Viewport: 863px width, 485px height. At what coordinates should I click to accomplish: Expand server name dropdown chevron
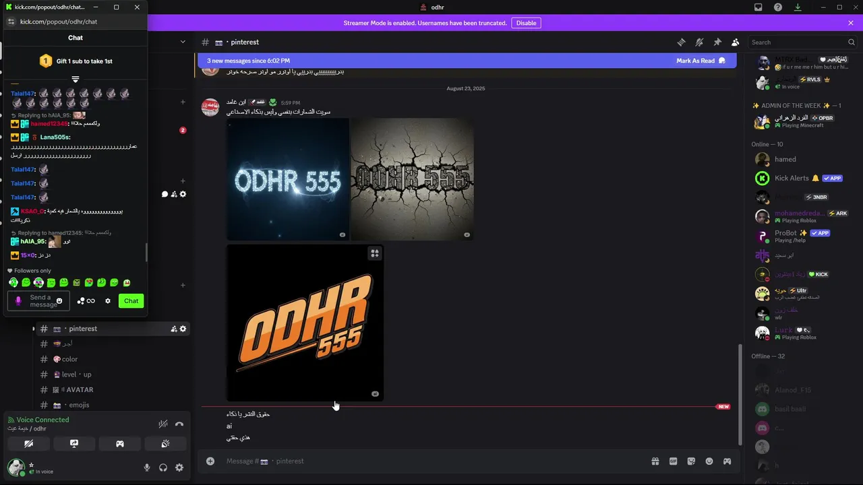(x=183, y=42)
